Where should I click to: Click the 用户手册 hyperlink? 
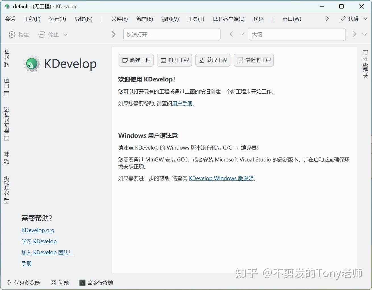coord(183,103)
